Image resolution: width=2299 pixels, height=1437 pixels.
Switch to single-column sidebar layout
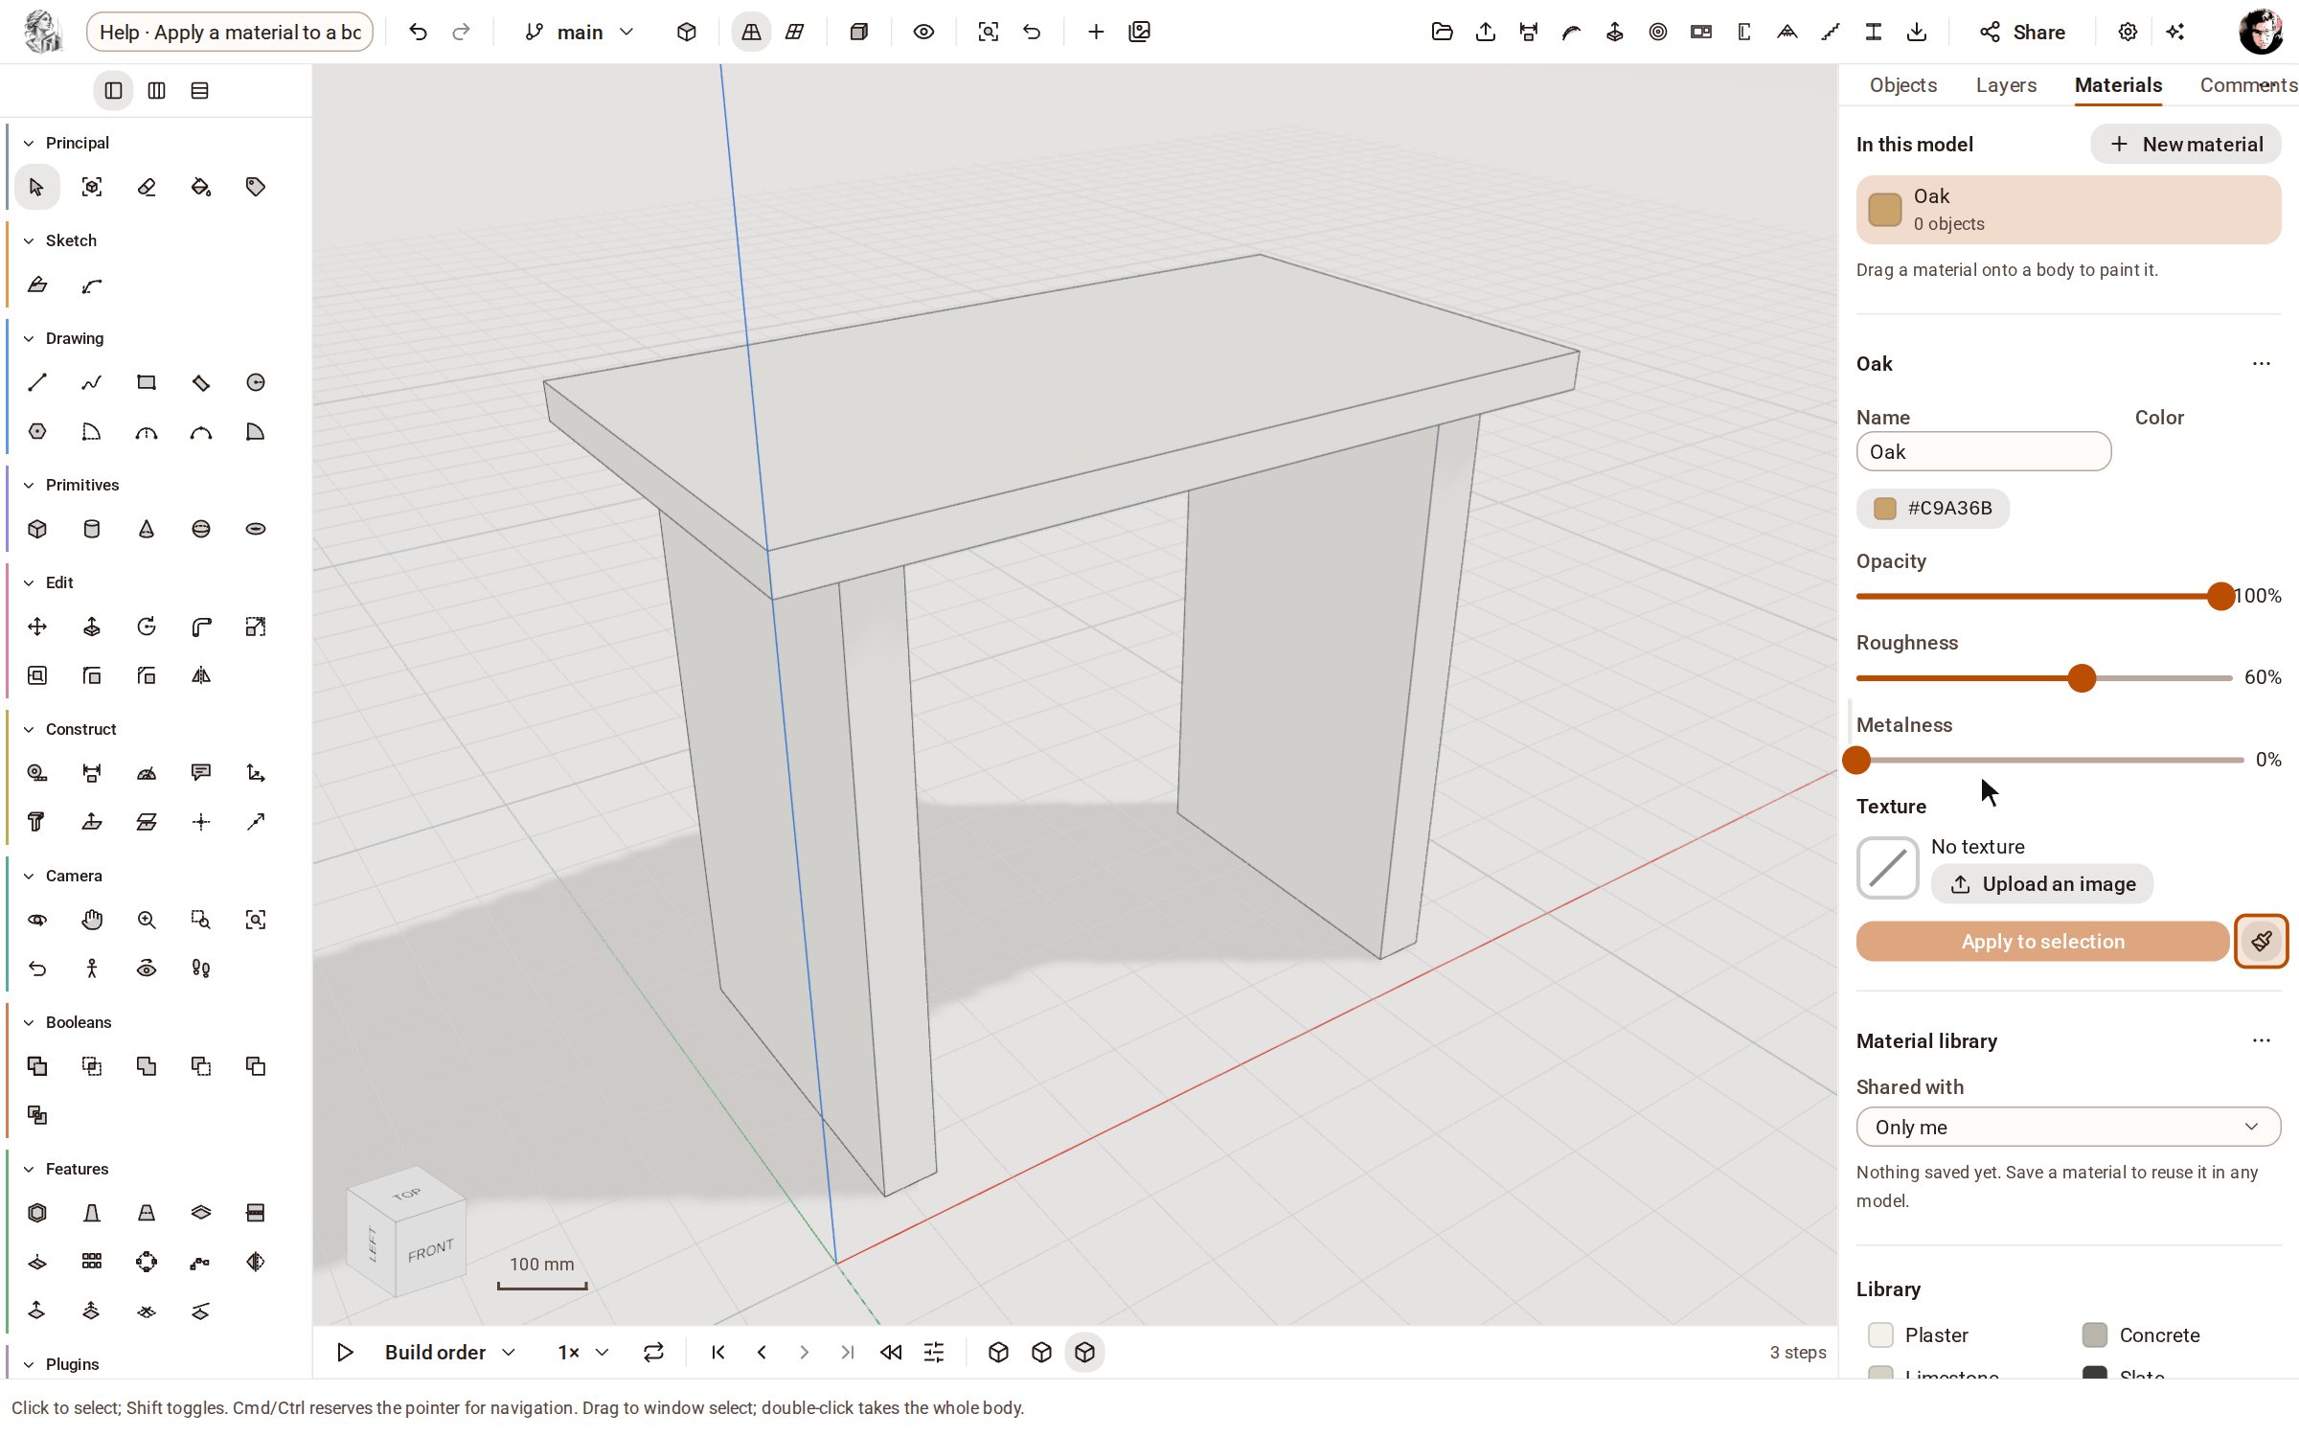click(113, 90)
